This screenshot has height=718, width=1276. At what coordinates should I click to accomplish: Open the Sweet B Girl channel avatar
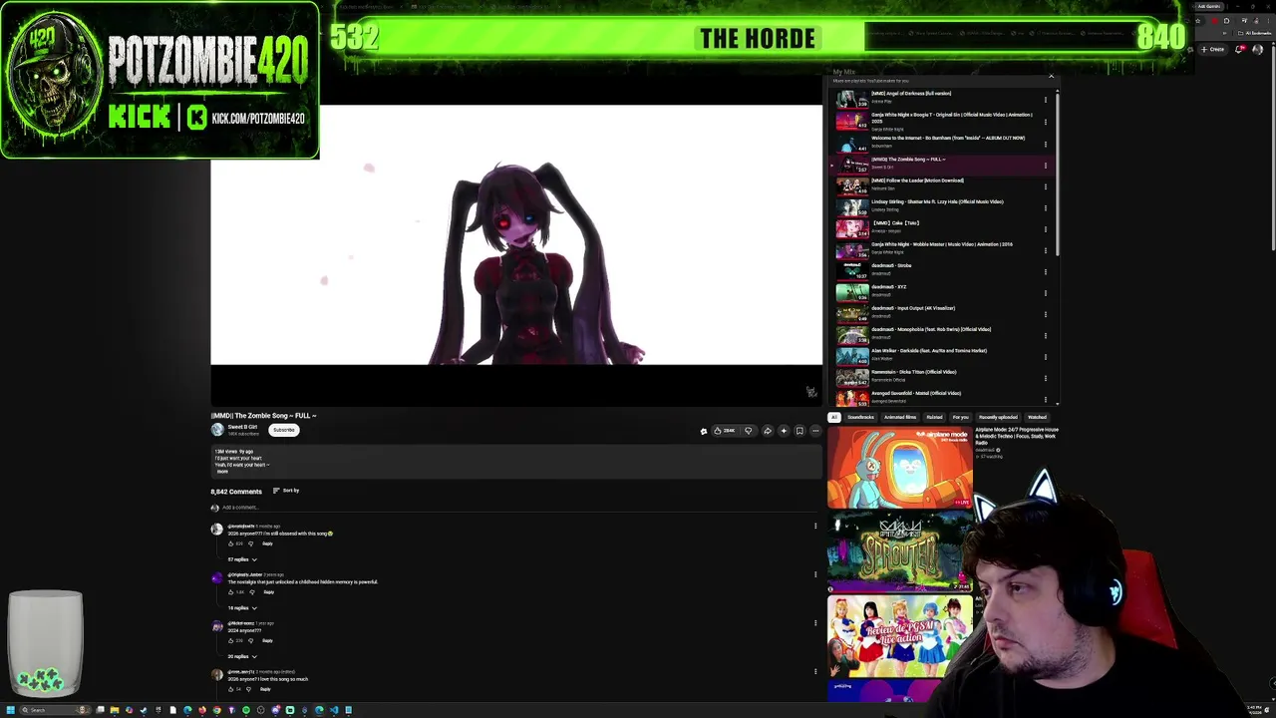pyautogui.click(x=217, y=430)
